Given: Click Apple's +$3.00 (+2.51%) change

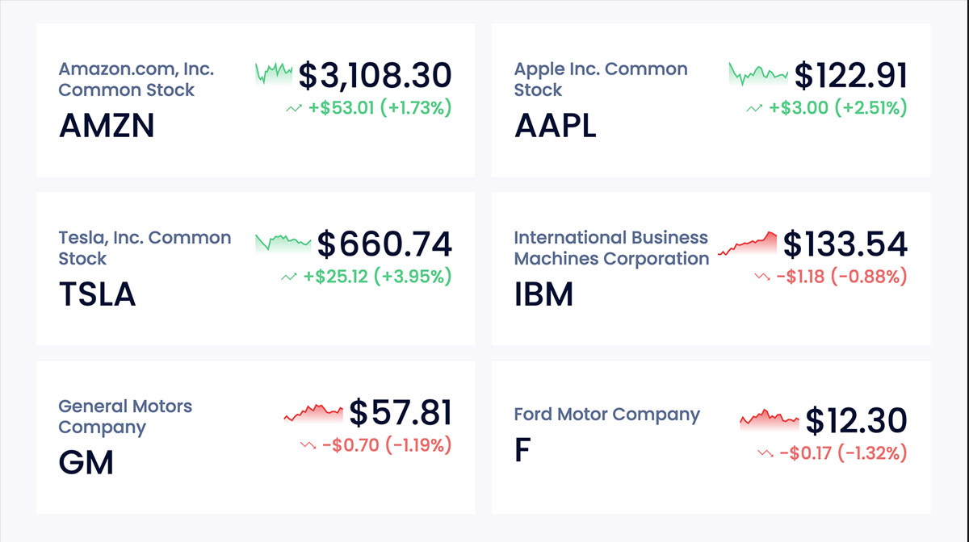Looking at the screenshot, I should click(837, 107).
